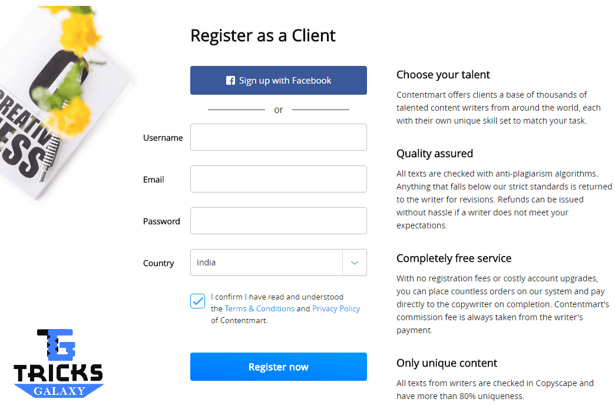
Task: Toggle the 'I confirm I have read' checkbox
Action: pyautogui.click(x=197, y=301)
